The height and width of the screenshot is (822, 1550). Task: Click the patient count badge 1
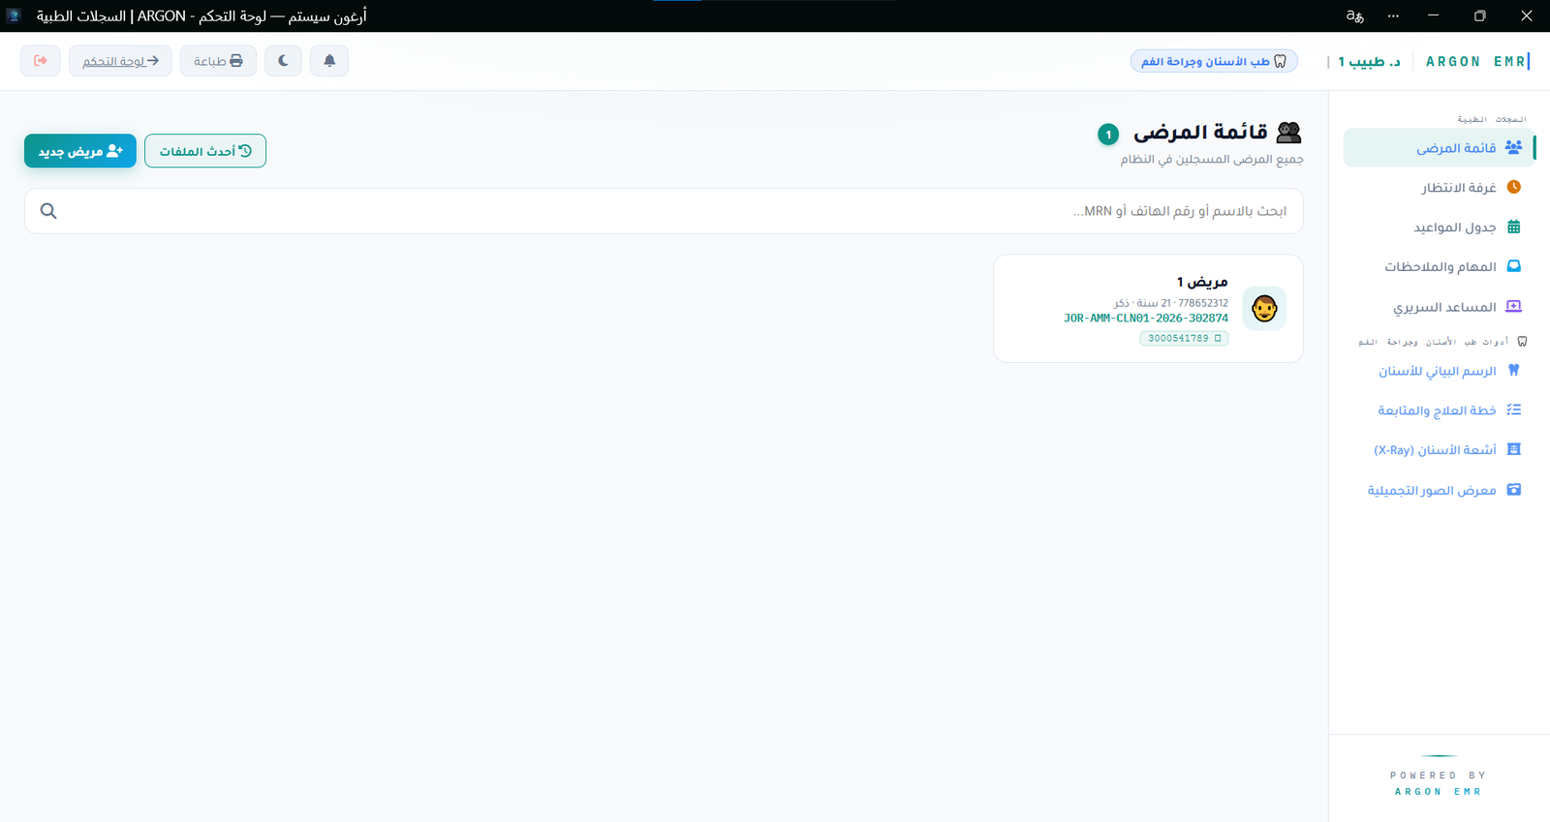point(1108,135)
